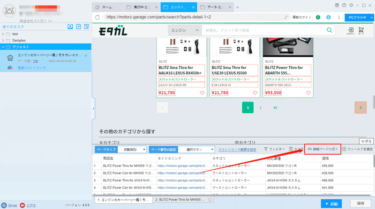Switch to the ホーム tab

click(108, 7)
